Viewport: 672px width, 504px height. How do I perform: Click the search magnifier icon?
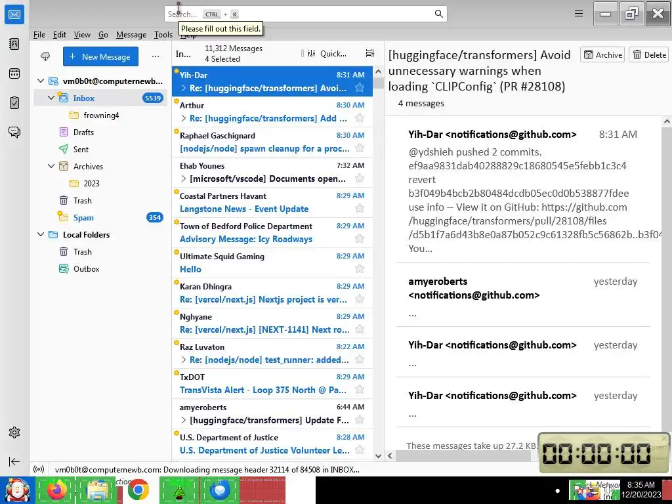pyautogui.click(x=438, y=14)
